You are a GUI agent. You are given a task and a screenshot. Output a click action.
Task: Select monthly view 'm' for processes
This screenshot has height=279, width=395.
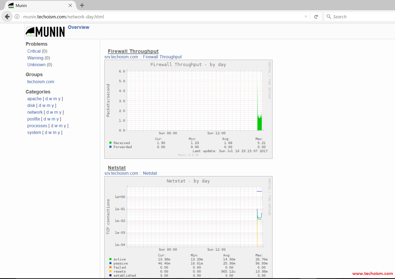click(61, 126)
